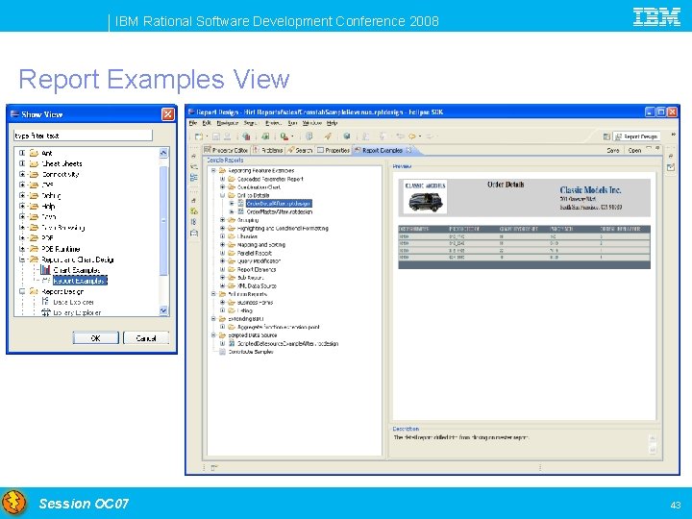Open the Edit menu in Eclipse
The width and height of the screenshot is (692, 519).
click(207, 123)
